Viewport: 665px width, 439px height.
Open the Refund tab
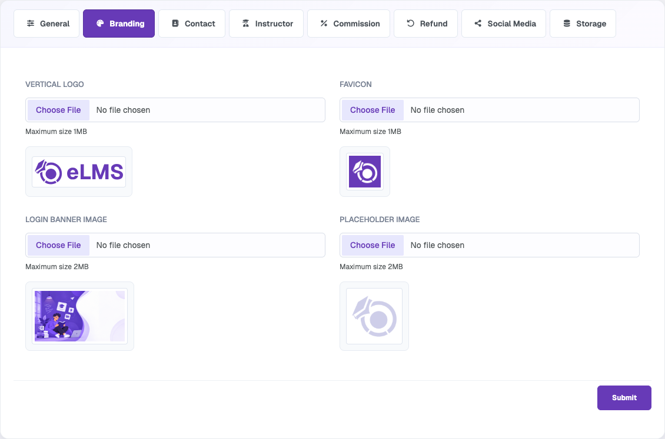point(426,24)
